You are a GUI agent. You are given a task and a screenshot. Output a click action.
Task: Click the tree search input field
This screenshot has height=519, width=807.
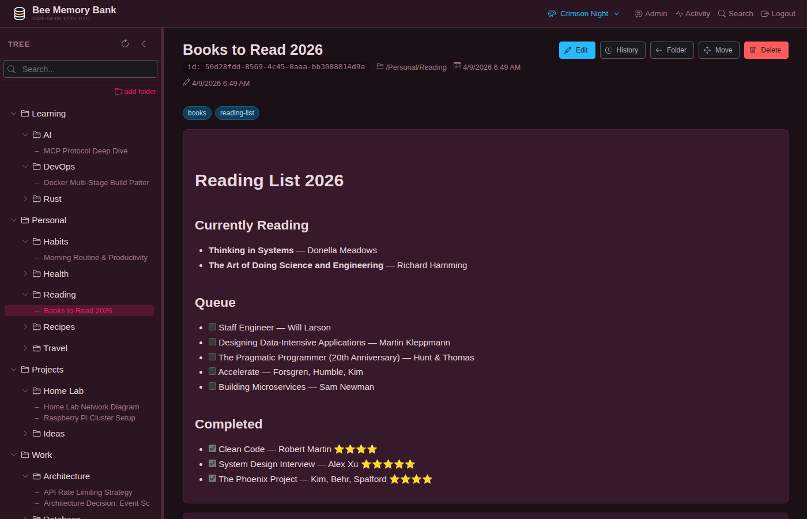point(80,69)
